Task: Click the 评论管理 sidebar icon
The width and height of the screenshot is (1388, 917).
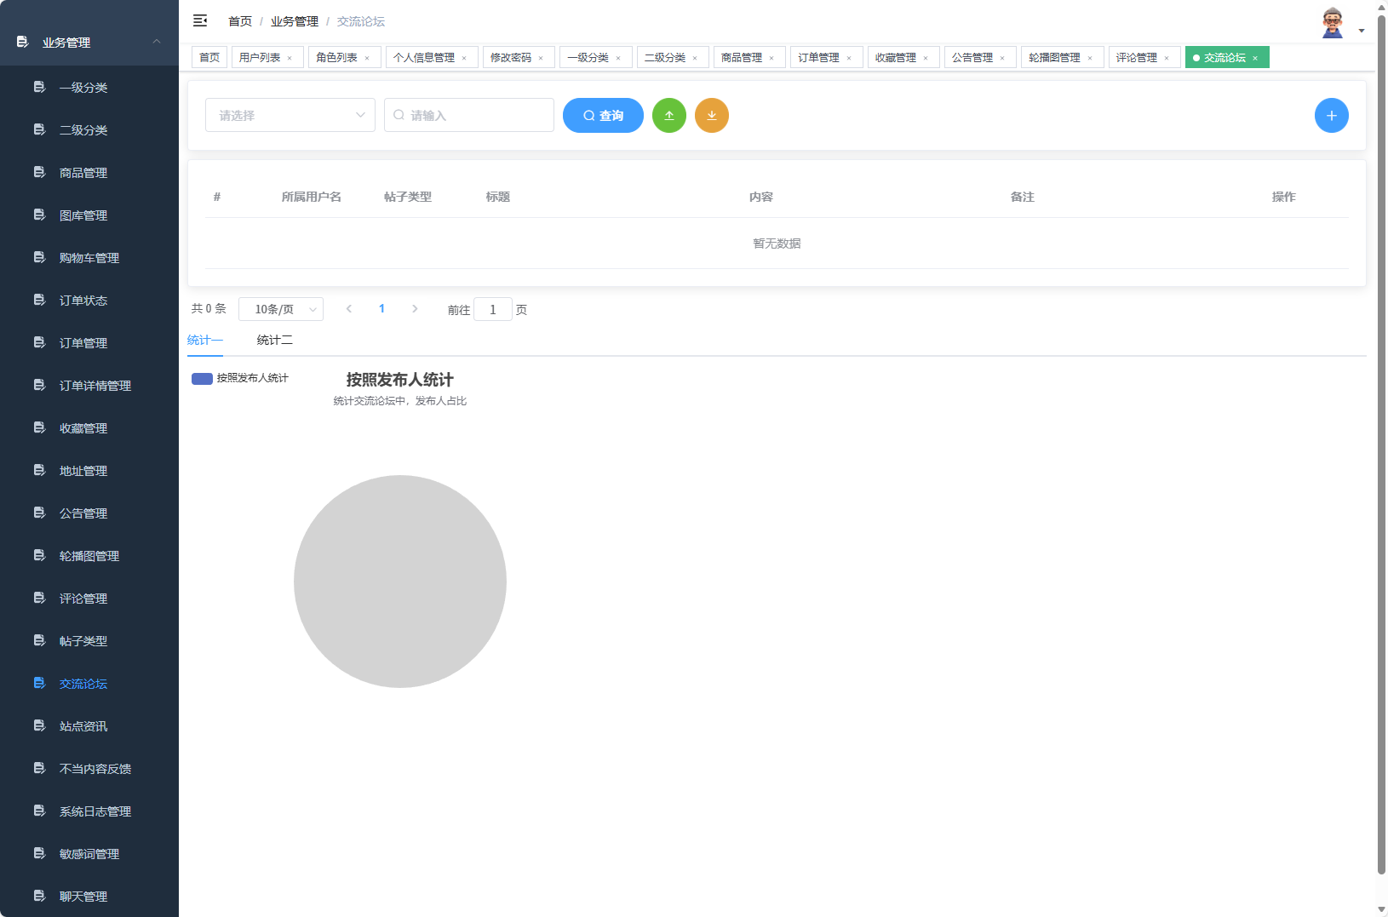Action: point(39,598)
